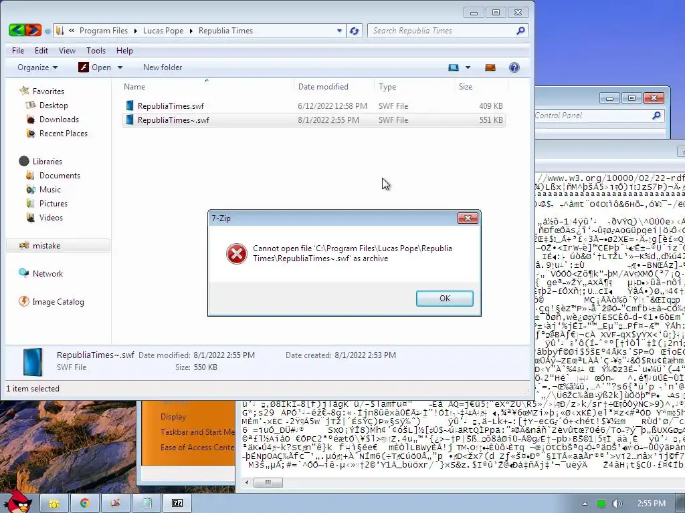
Task: Click the blue Help question mark icon
Action: point(514,67)
